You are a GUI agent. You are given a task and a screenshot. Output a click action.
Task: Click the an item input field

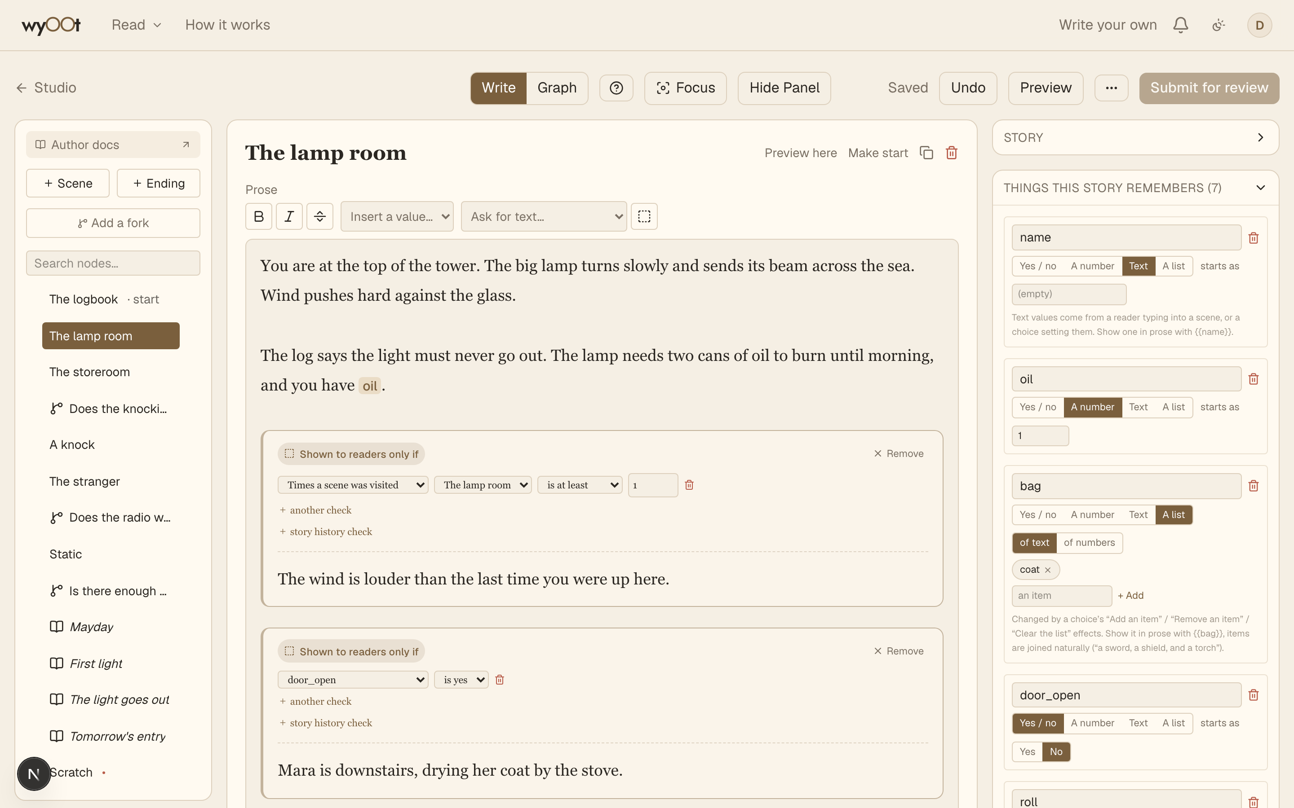point(1061,596)
